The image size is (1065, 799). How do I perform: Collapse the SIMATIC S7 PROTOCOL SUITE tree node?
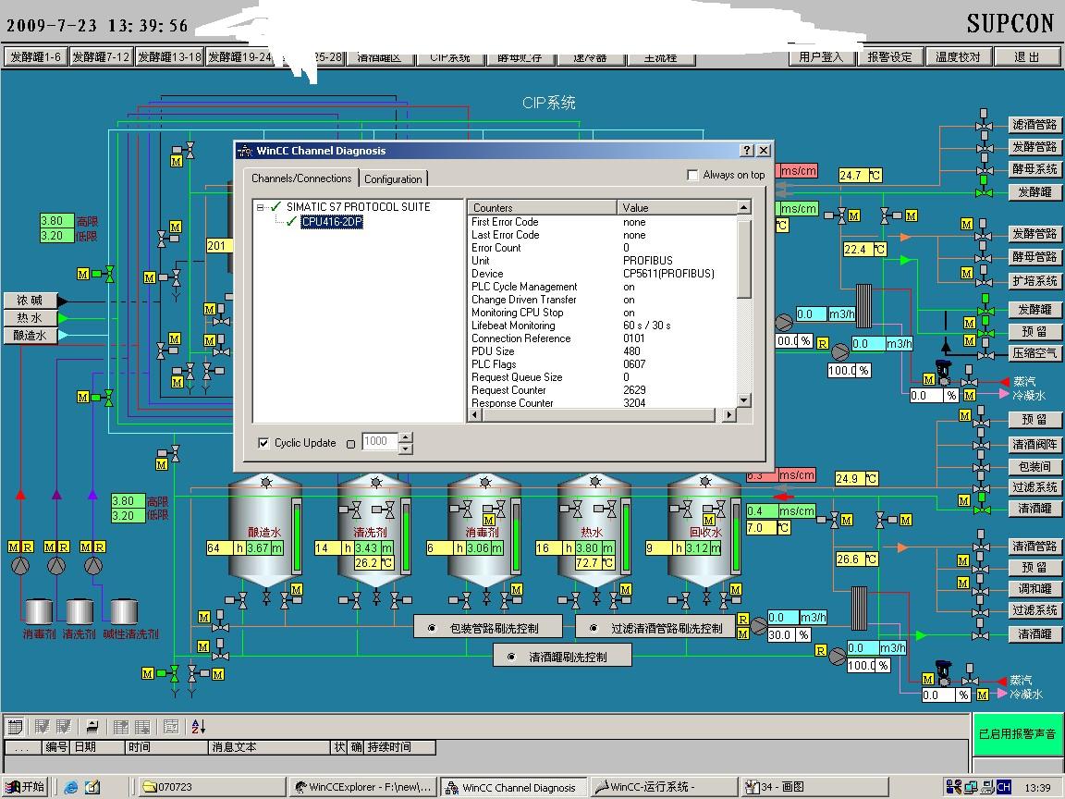(260, 207)
